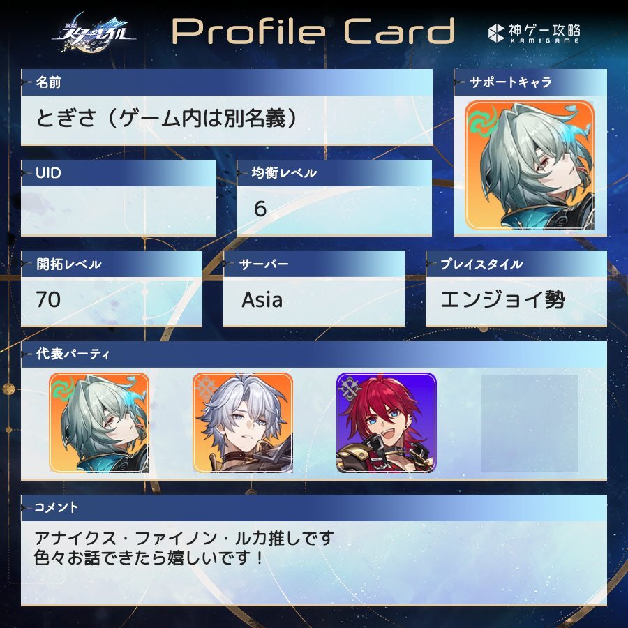Select the empty fourth party slot
The image size is (628, 628).
pos(530,424)
